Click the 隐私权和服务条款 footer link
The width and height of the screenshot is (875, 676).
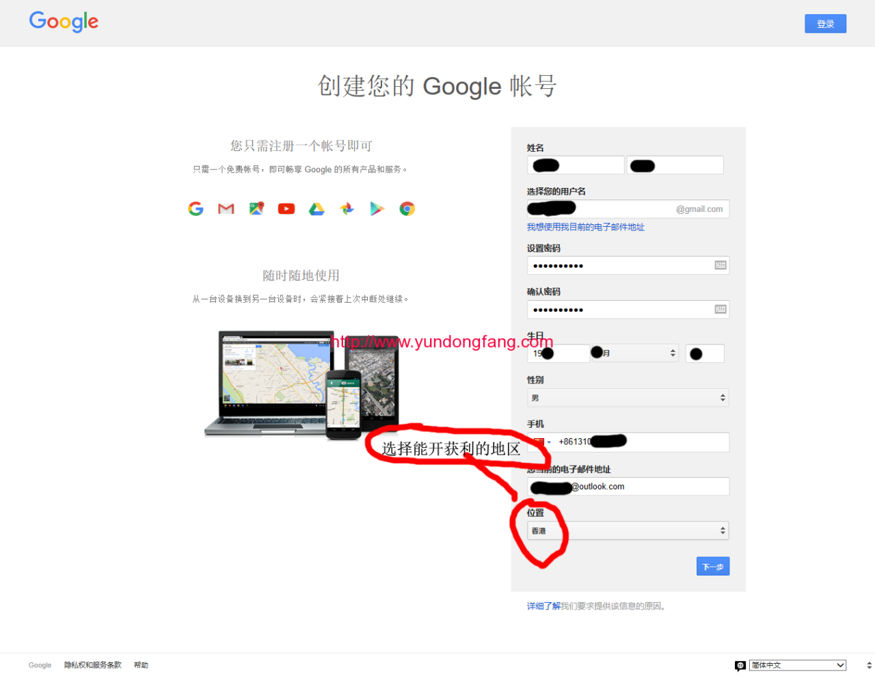(93, 665)
